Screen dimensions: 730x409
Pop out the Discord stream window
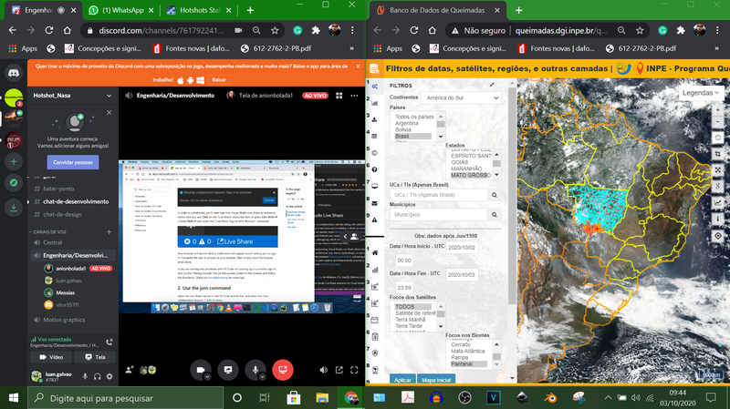tap(339, 370)
